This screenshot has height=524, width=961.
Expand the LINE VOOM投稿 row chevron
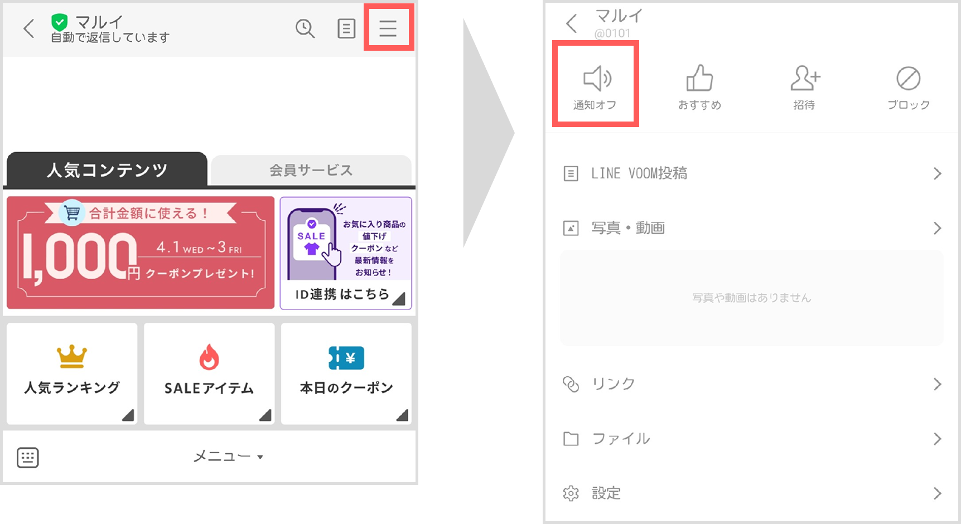(x=936, y=173)
